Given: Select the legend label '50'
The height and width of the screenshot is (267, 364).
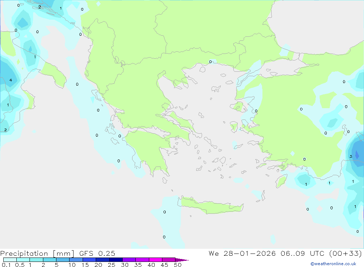Looking at the screenshot, I should pos(178,265).
